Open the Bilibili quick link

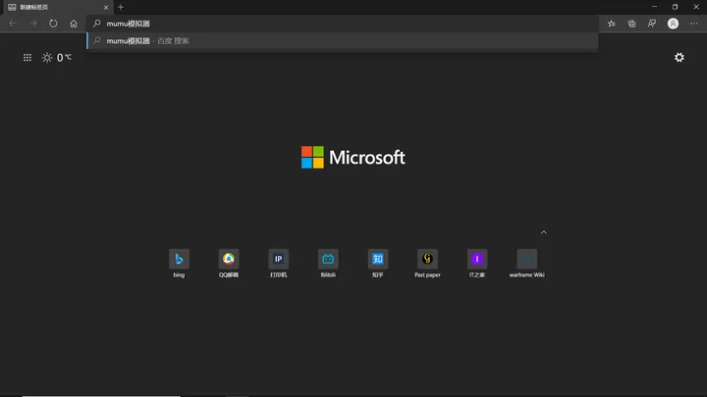point(328,259)
